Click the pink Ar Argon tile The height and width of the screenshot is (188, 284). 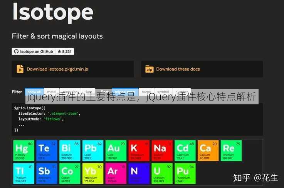(x=116, y=173)
